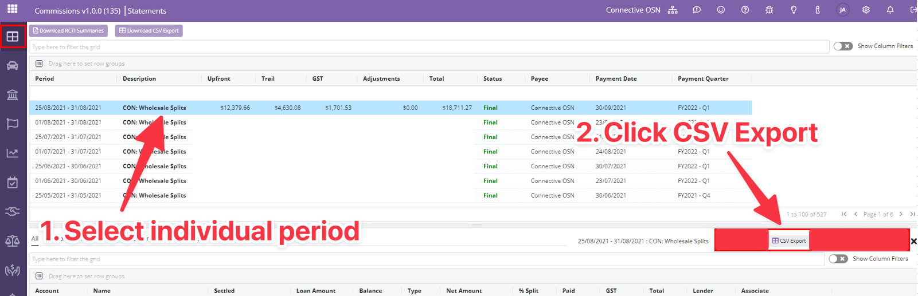This screenshot has width=918, height=296.
Task: Sort by the Account column header
Action: 47,291
